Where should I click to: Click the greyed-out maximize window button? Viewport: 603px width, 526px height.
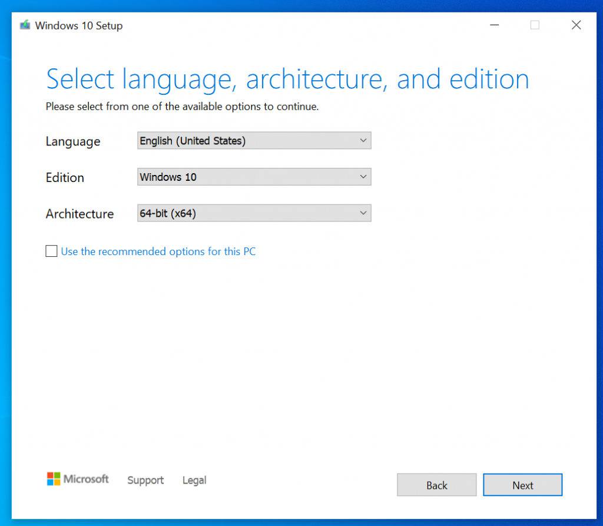pos(535,25)
